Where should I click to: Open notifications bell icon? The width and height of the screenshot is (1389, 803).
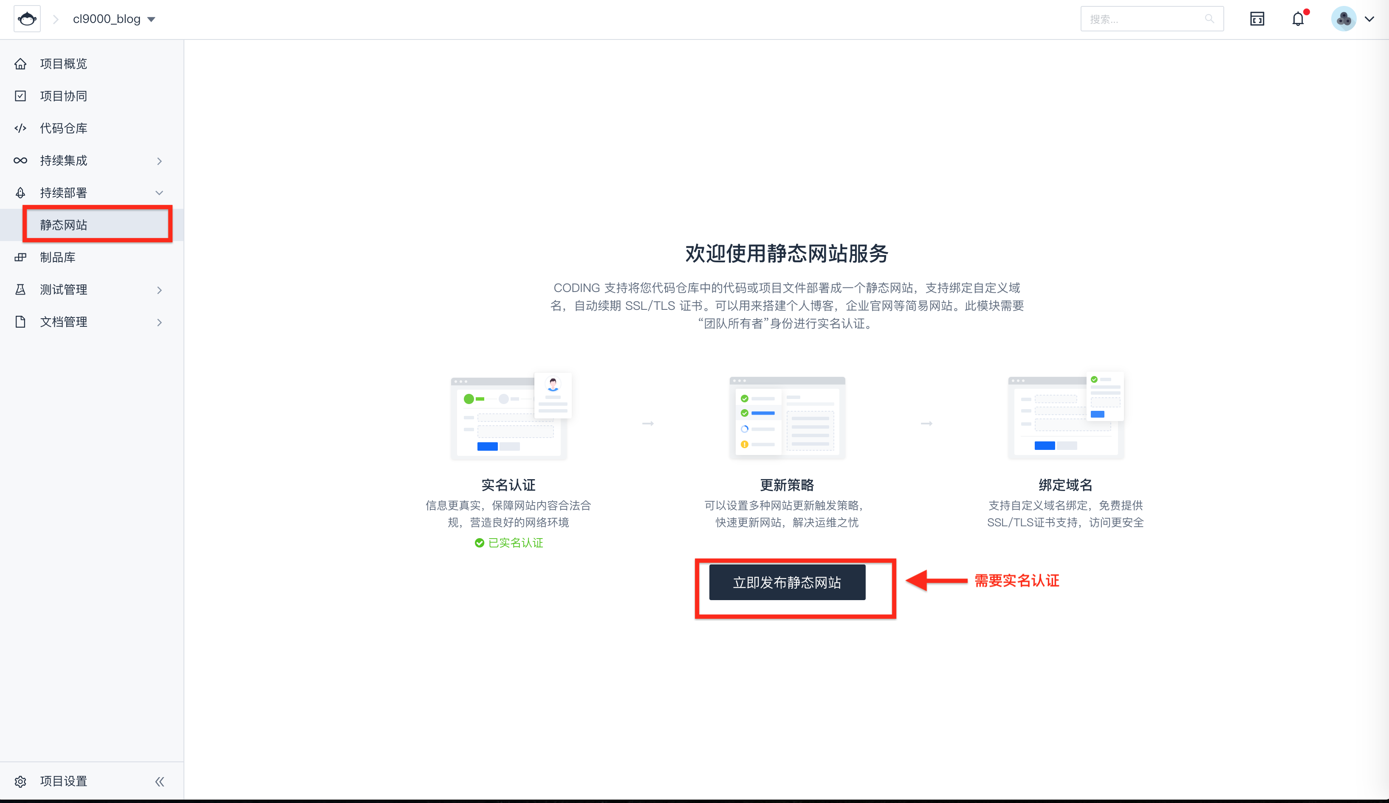point(1298,19)
